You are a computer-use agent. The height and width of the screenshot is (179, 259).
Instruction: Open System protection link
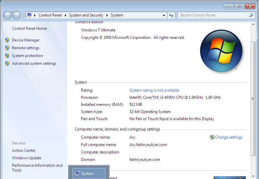[27, 56]
